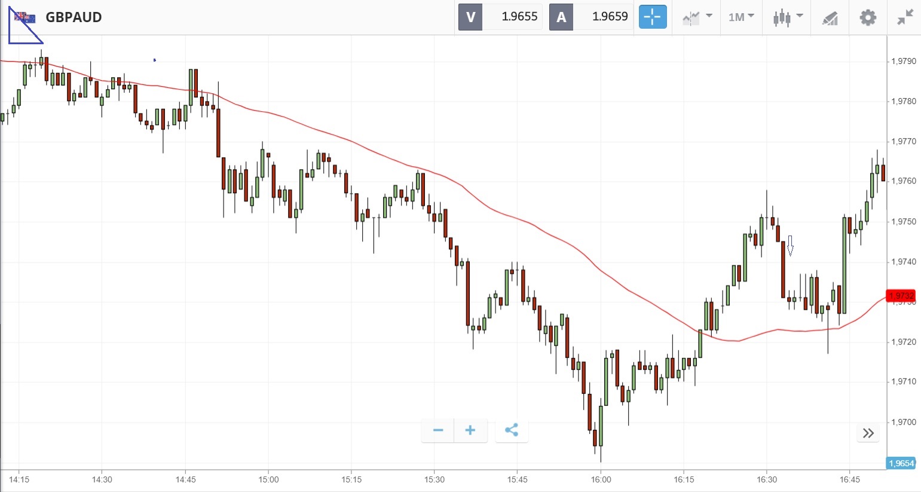Screen dimensions: 921x492
Task: Click the blue 1.9654 price label
Action: point(901,463)
